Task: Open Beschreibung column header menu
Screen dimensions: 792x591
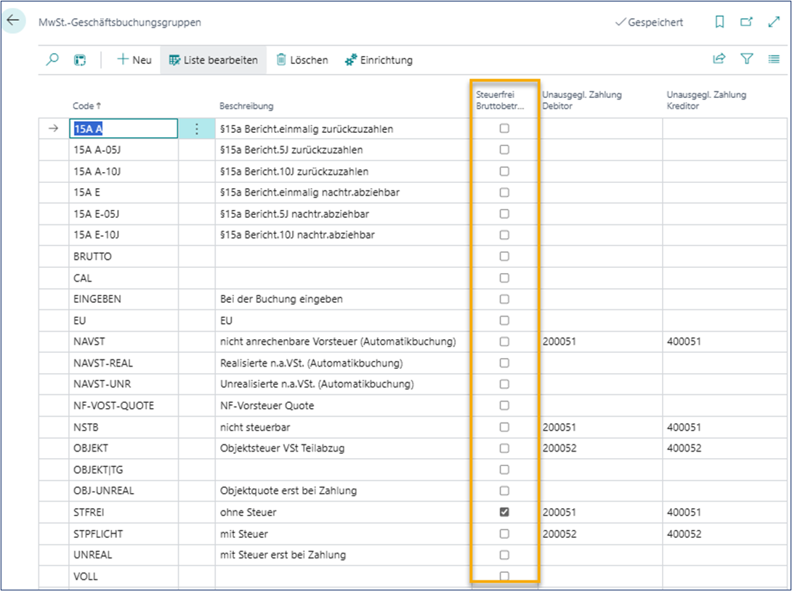Action: (246, 106)
